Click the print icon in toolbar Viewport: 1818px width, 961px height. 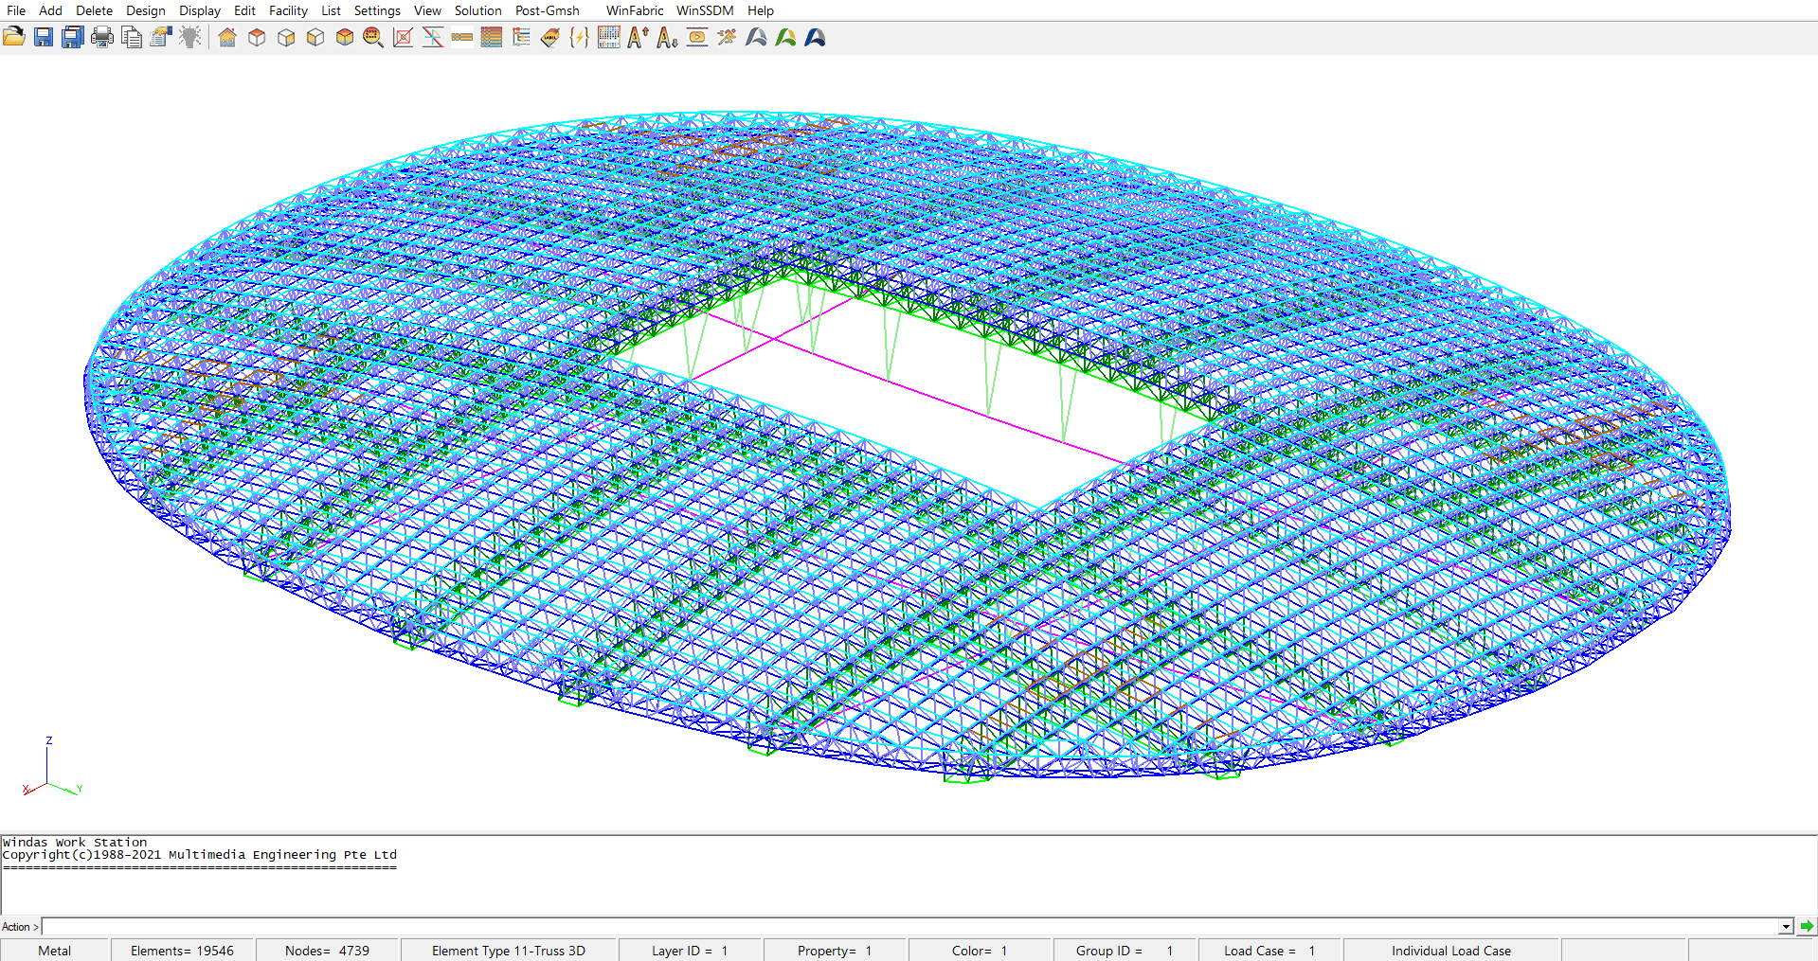point(102,37)
